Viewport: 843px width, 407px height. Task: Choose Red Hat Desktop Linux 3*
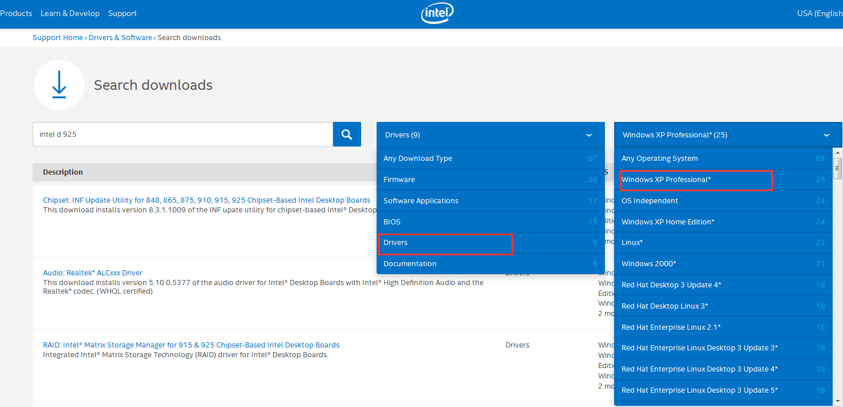[723, 306]
